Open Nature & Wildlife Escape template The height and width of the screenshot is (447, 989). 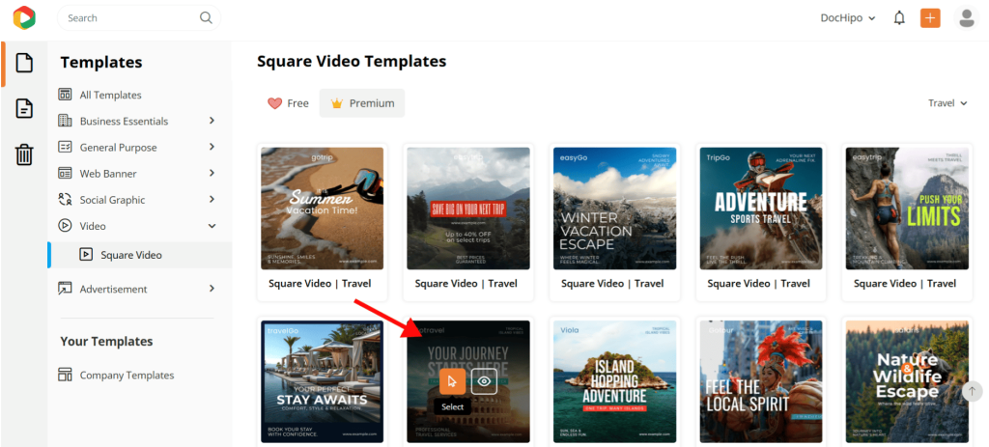click(x=908, y=381)
